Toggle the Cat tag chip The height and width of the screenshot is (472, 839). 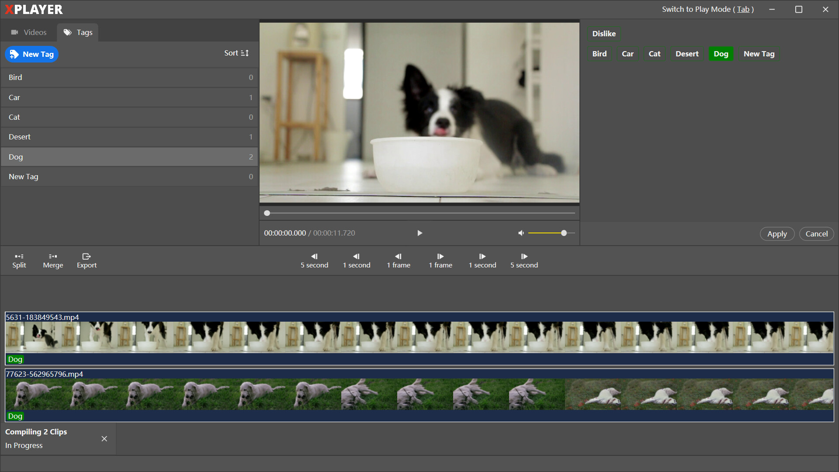click(654, 54)
